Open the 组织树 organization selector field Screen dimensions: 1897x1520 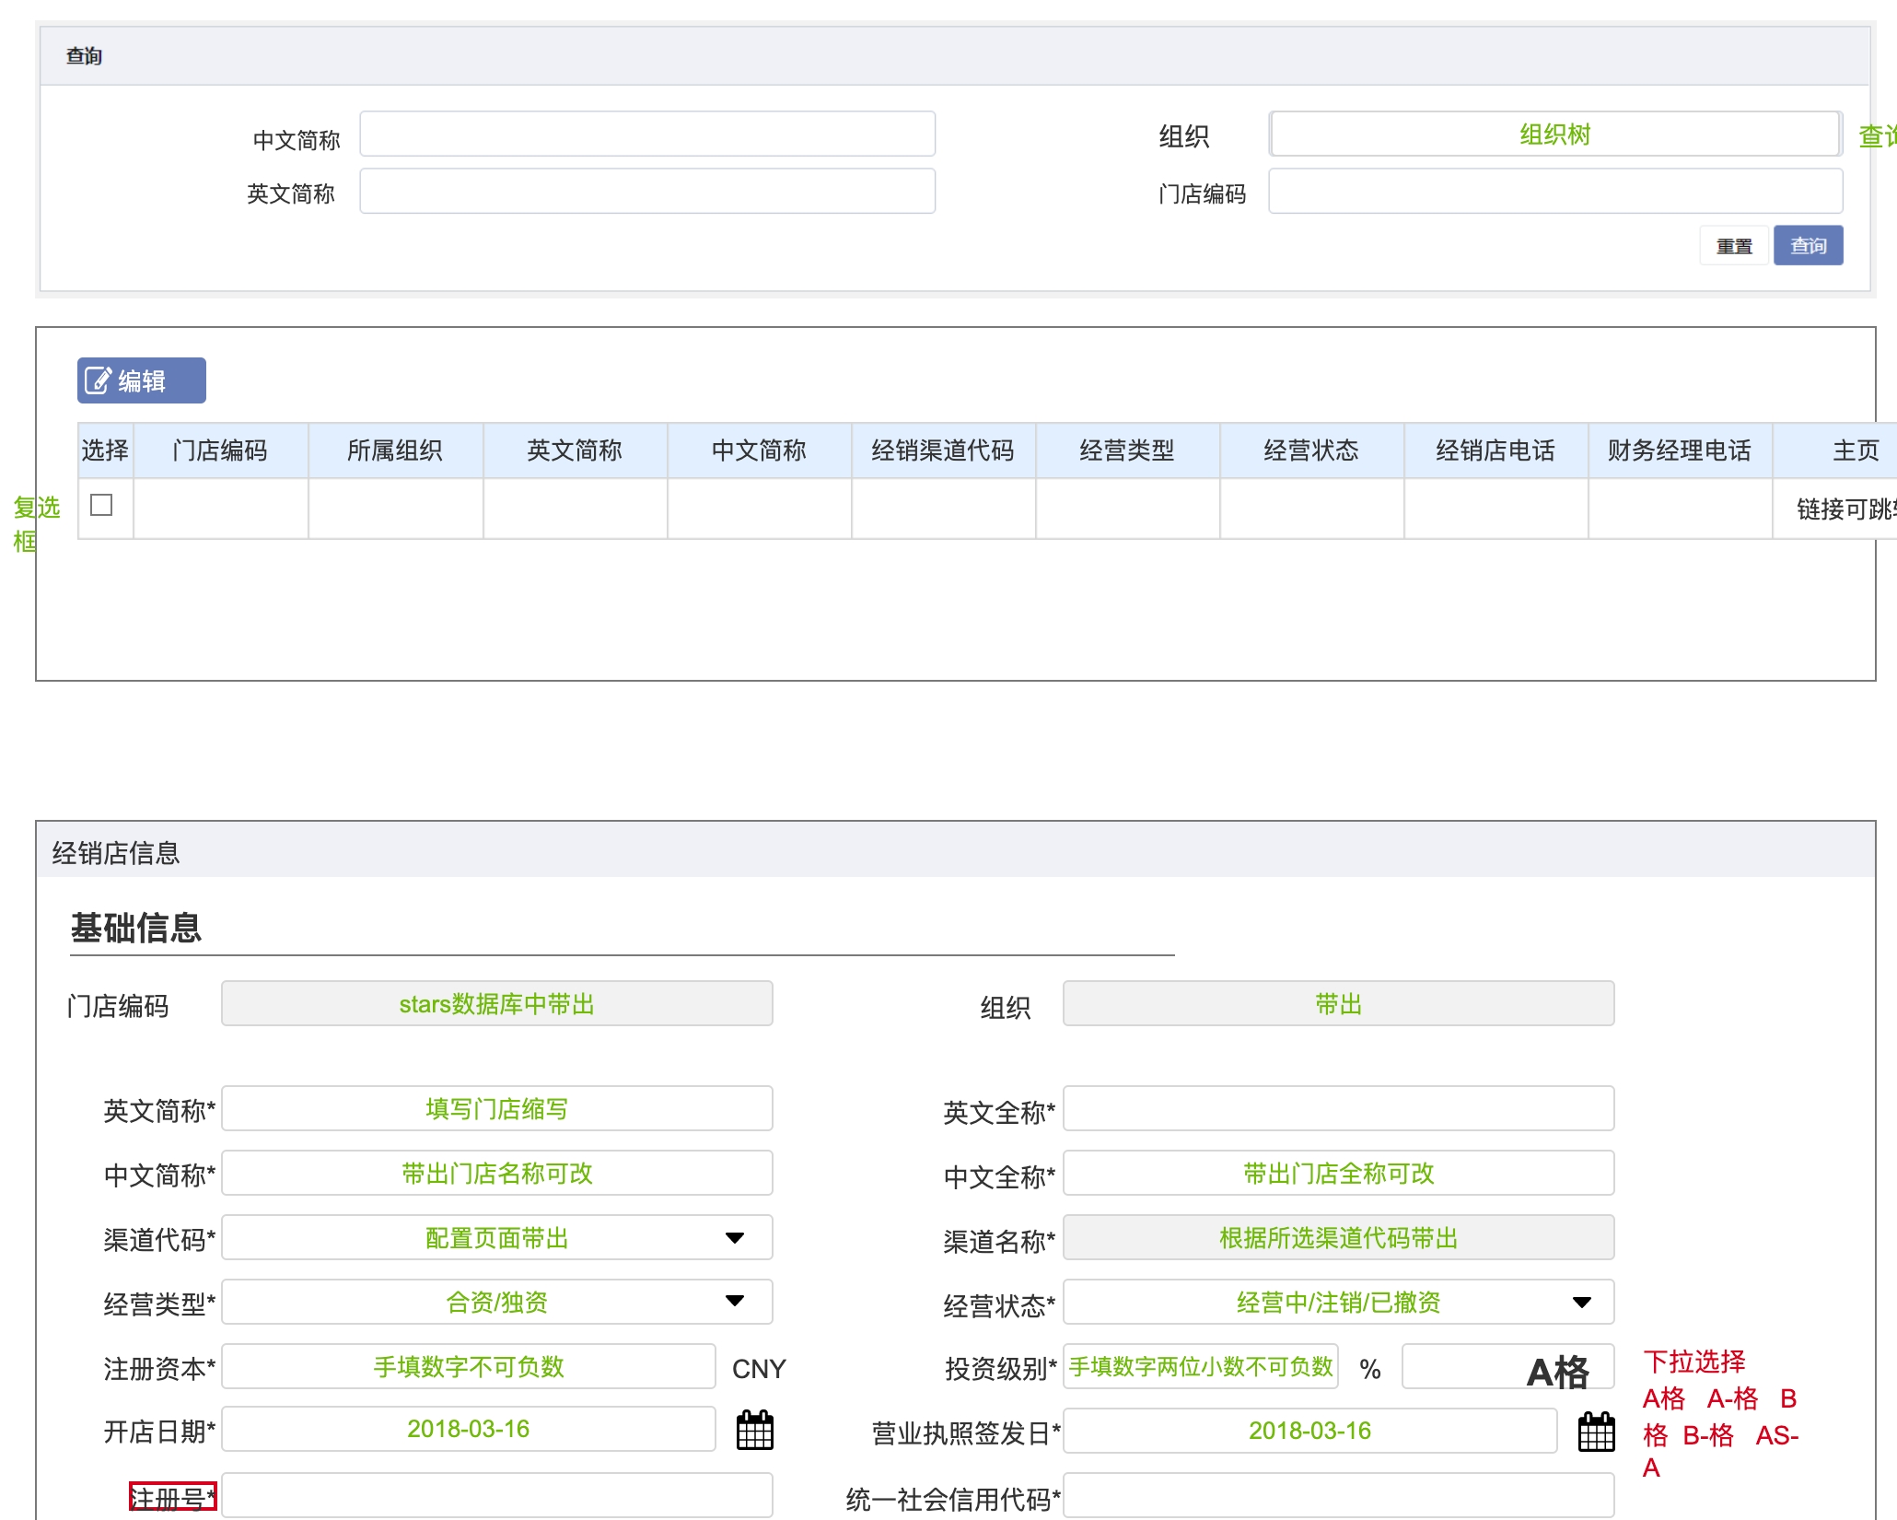[1555, 134]
